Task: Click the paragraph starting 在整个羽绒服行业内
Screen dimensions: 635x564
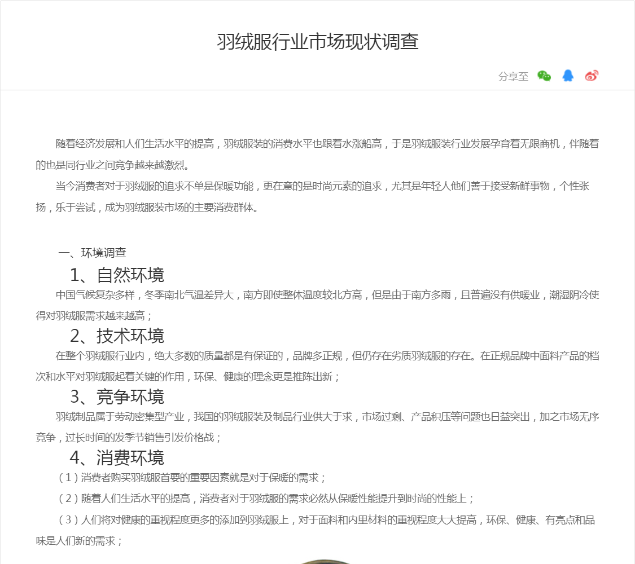Action: tap(317, 366)
